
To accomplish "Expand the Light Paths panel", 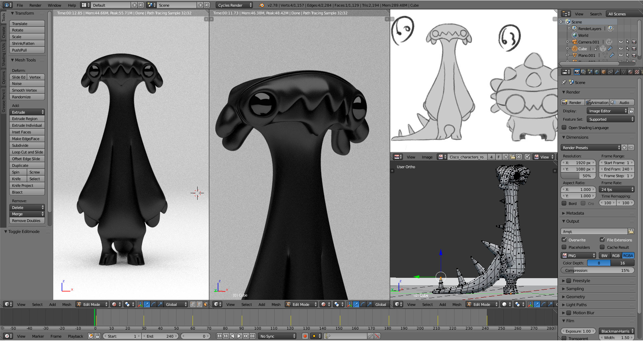I will coord(576,305).
